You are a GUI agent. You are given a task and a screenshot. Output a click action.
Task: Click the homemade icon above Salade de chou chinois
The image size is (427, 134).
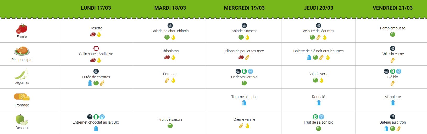[x=170, y=25]
